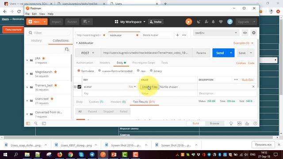
Task: Open Save button dropdown arrow
Action: coord(251,53)
